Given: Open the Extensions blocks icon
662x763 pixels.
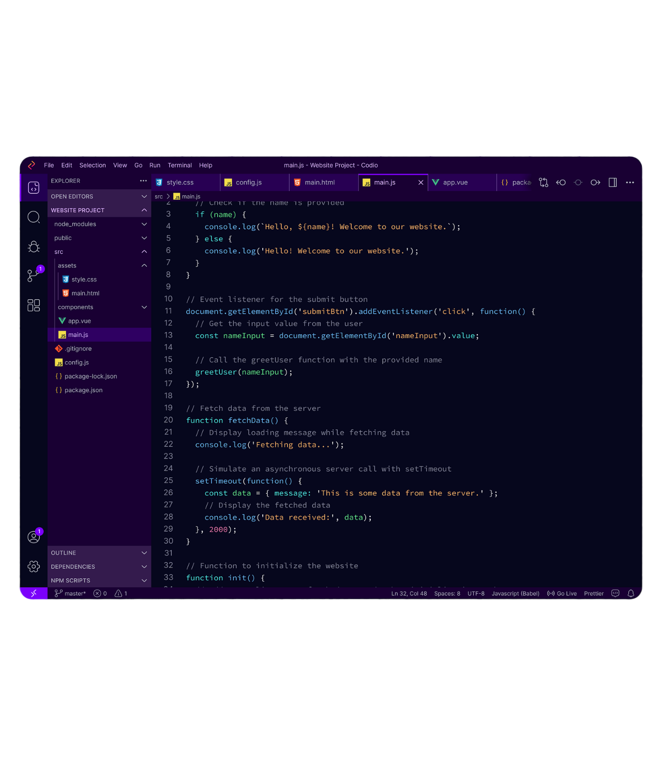Looking at the screenshot, I should 34,305.
